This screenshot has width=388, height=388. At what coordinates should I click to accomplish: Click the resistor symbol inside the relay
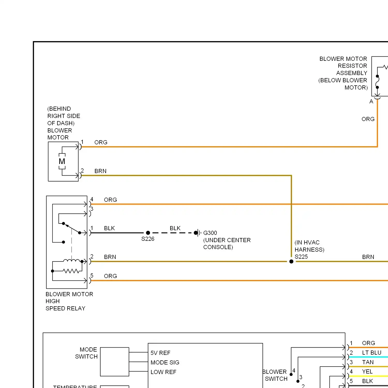point(71,271)
